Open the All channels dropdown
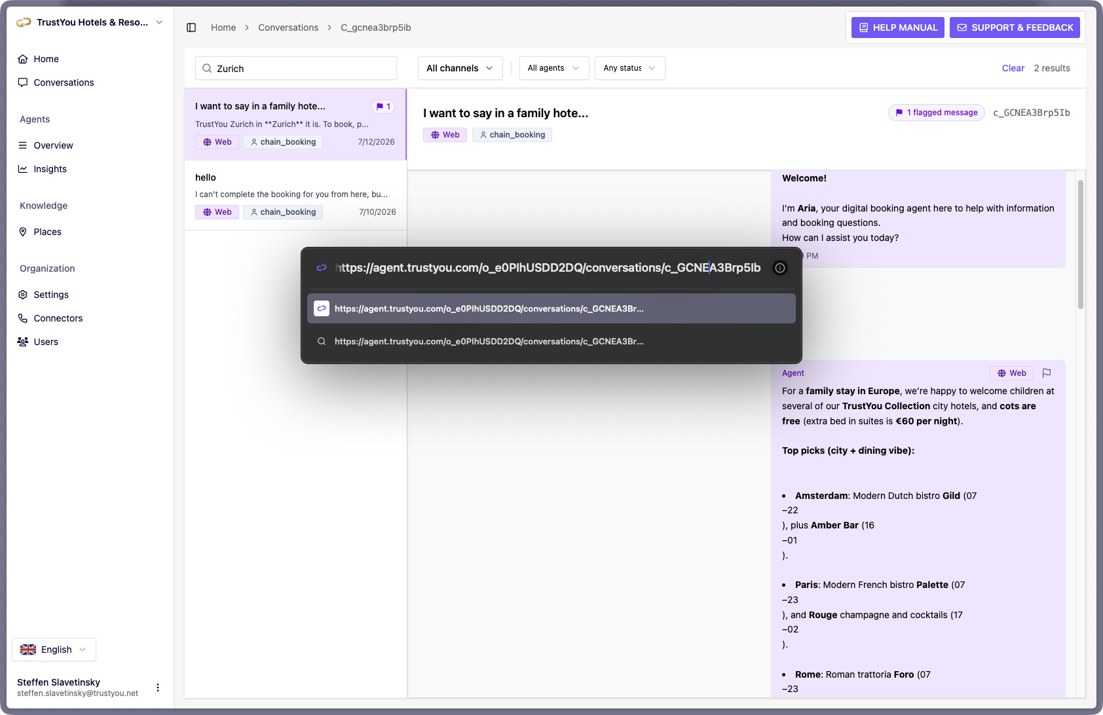The height and width of the screenshot is (715, 1103). (460, 68)
